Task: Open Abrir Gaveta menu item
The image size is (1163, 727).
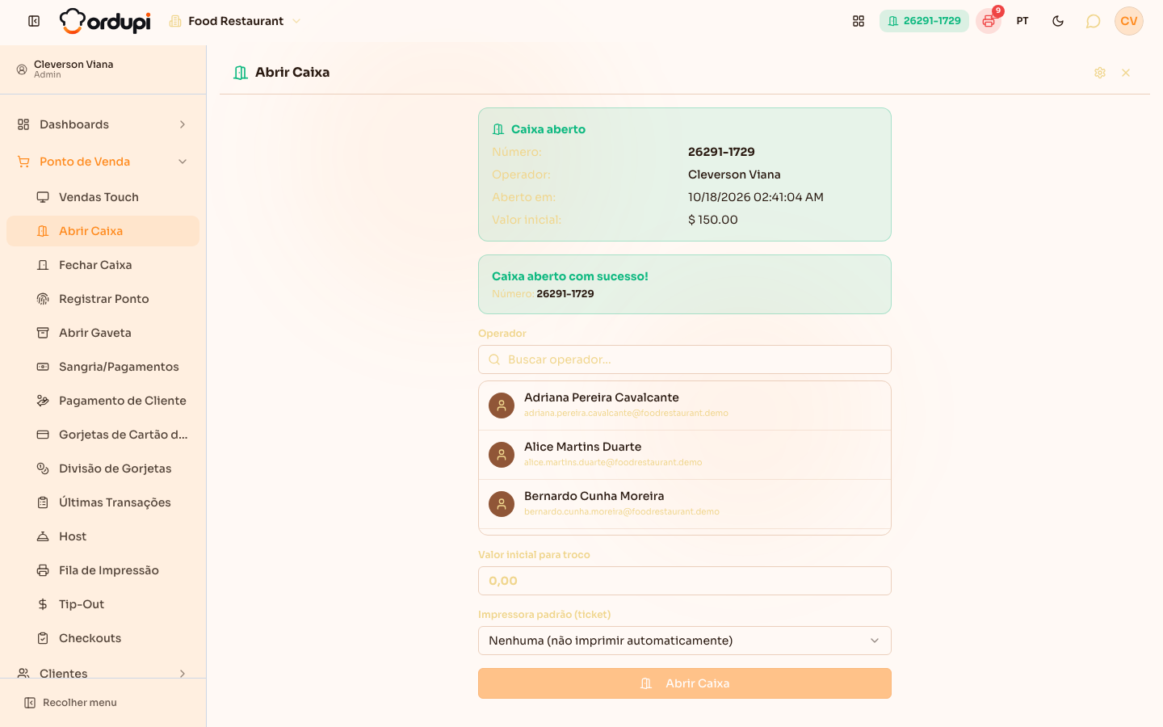Action: 103,333
